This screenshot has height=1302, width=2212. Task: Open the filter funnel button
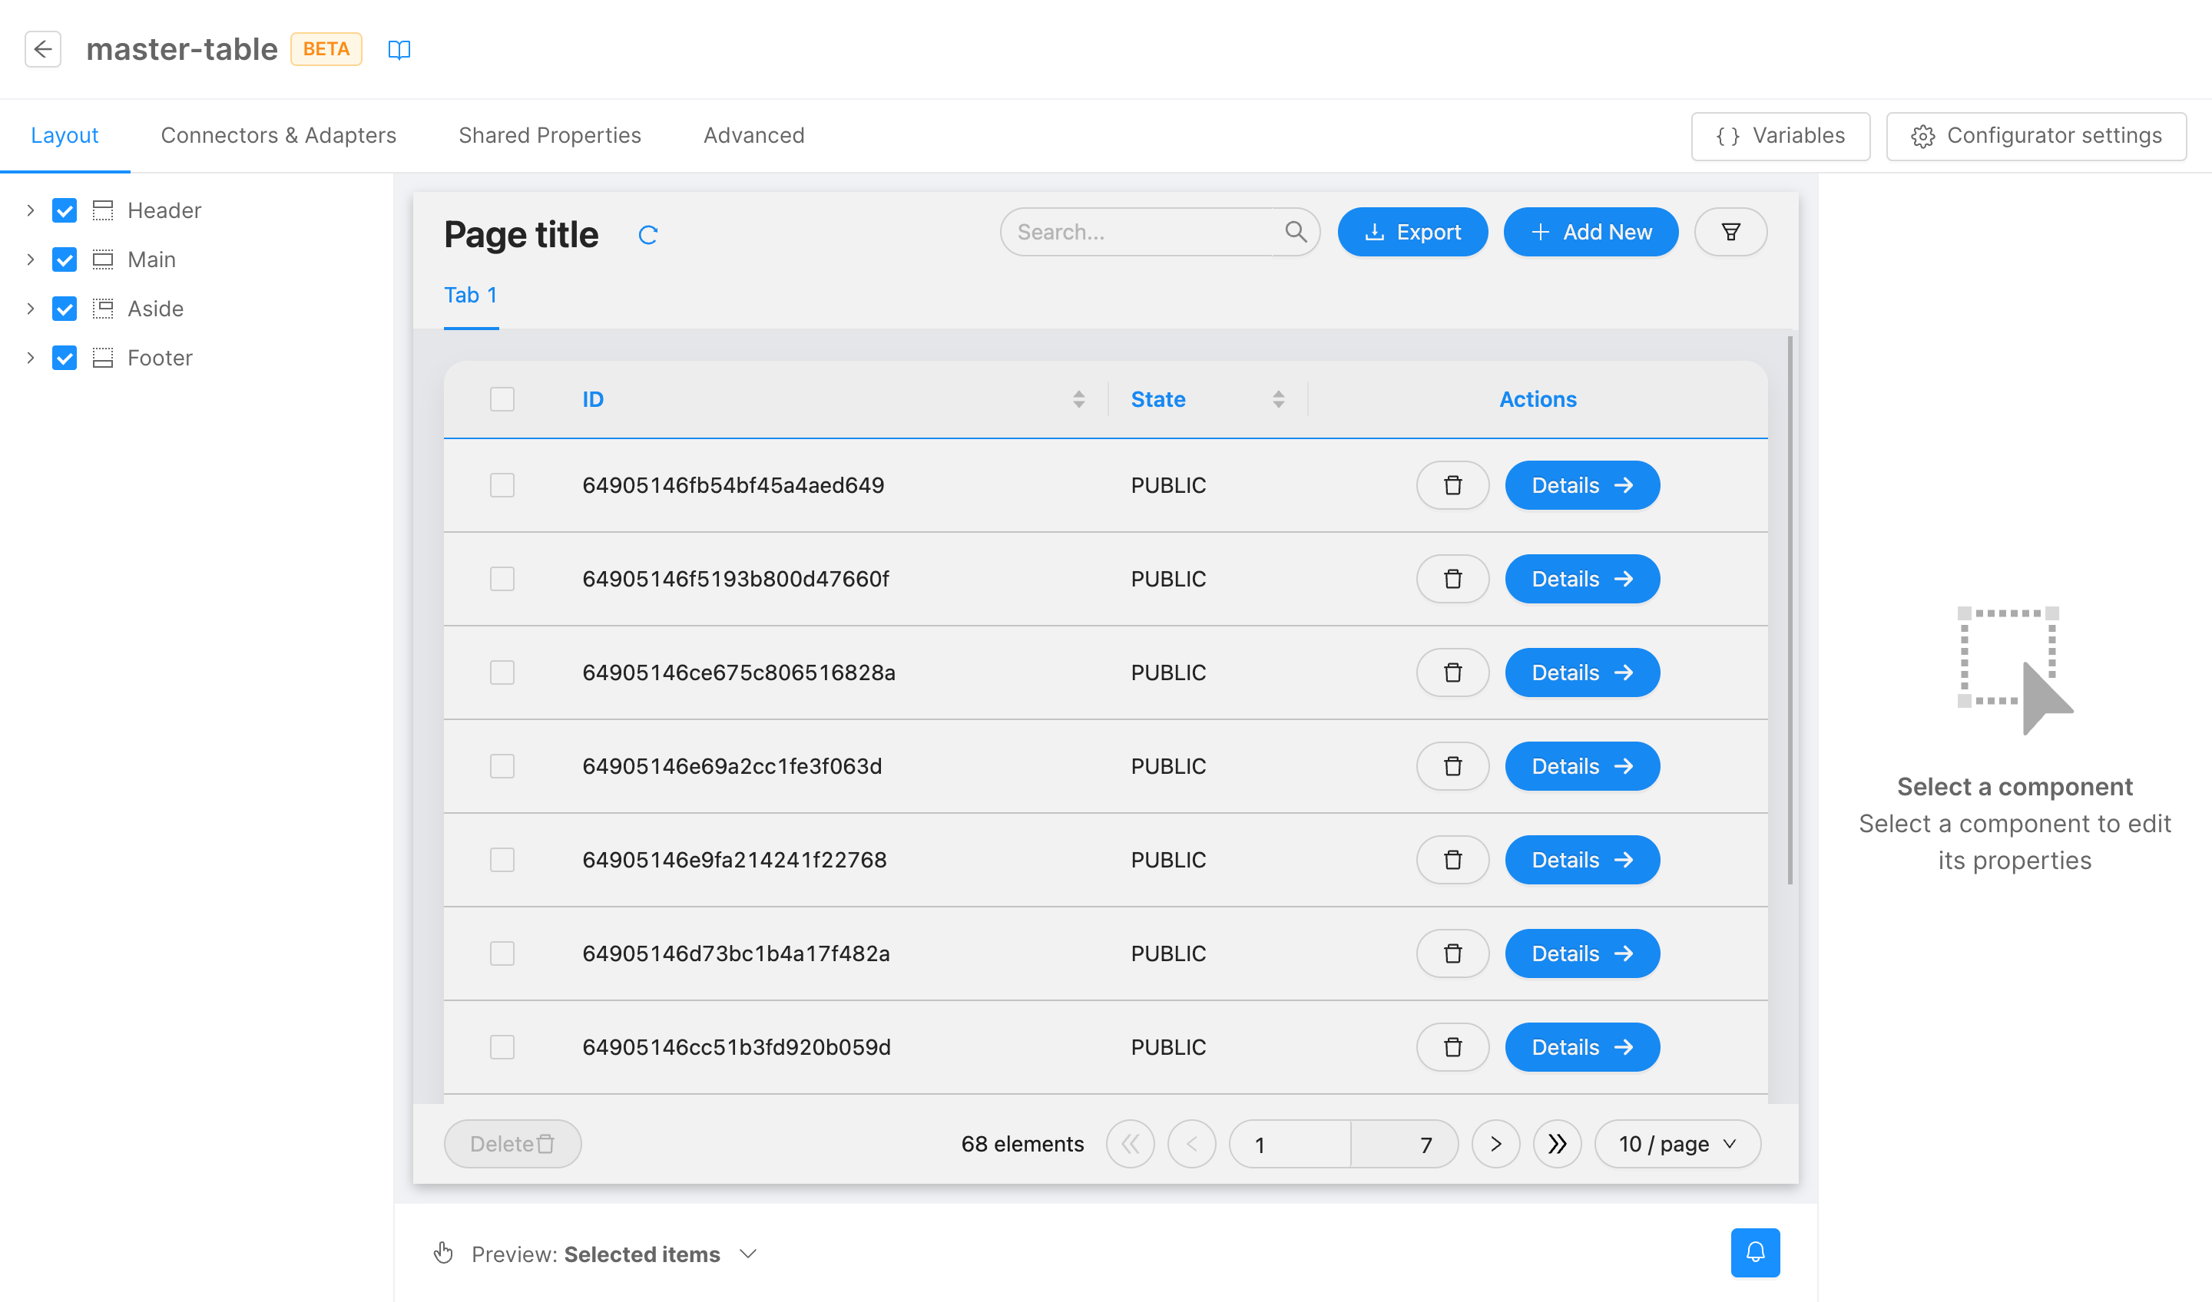1730,232
